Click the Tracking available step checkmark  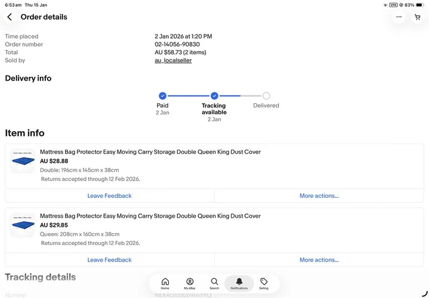pyautogui.click(x=214, y=96)
